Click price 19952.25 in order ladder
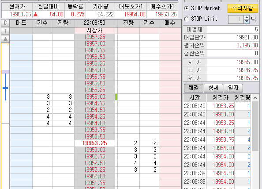This screenshot has height=189, width=262. [94, 170]
